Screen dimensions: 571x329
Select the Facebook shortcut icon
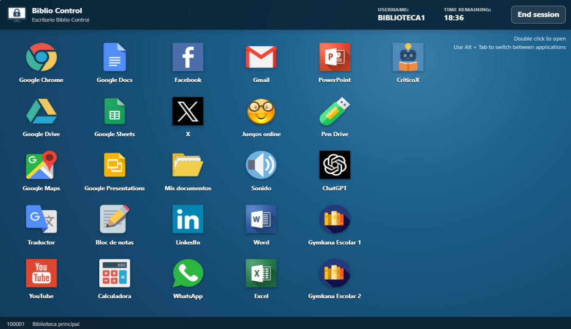pyautogui.click(x=188, y=57)
